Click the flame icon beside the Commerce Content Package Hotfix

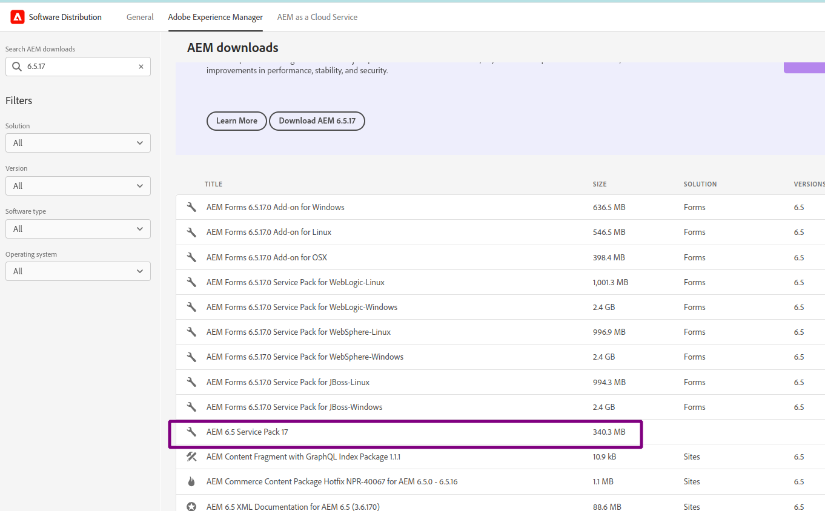[x=191, y=481]
